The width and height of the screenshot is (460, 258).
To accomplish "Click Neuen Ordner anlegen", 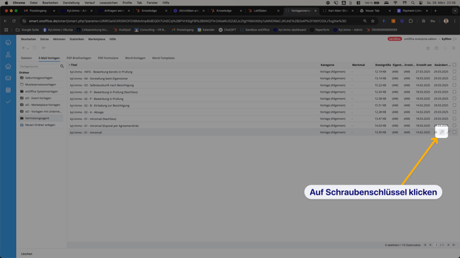I will (x=40, y=125).
